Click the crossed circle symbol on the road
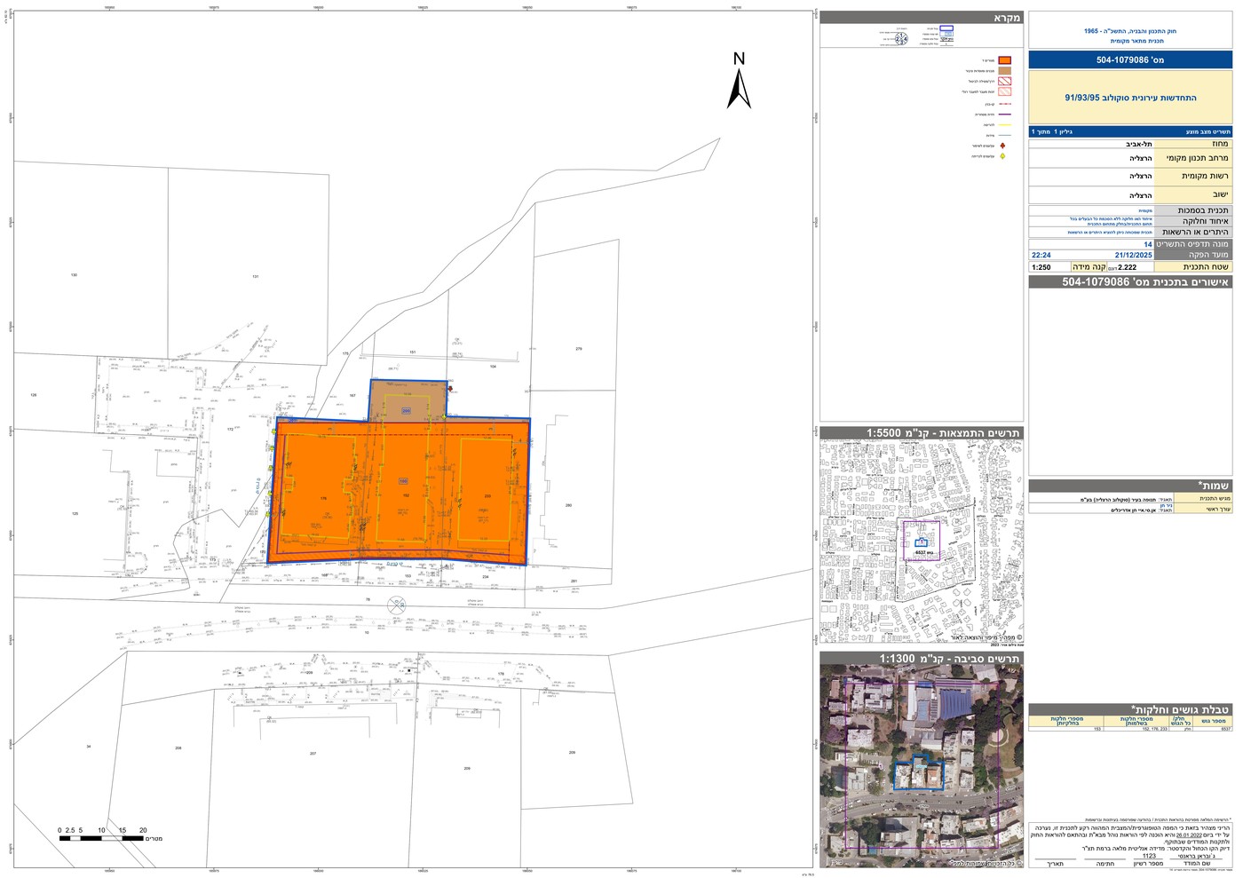This screenshot has width=1243, height=878. 397,605
